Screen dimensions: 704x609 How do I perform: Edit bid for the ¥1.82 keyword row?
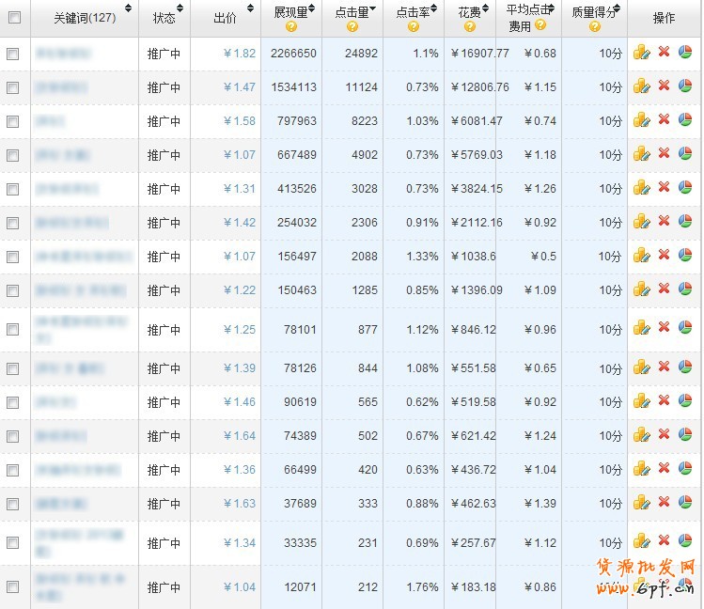coord(642,53)
